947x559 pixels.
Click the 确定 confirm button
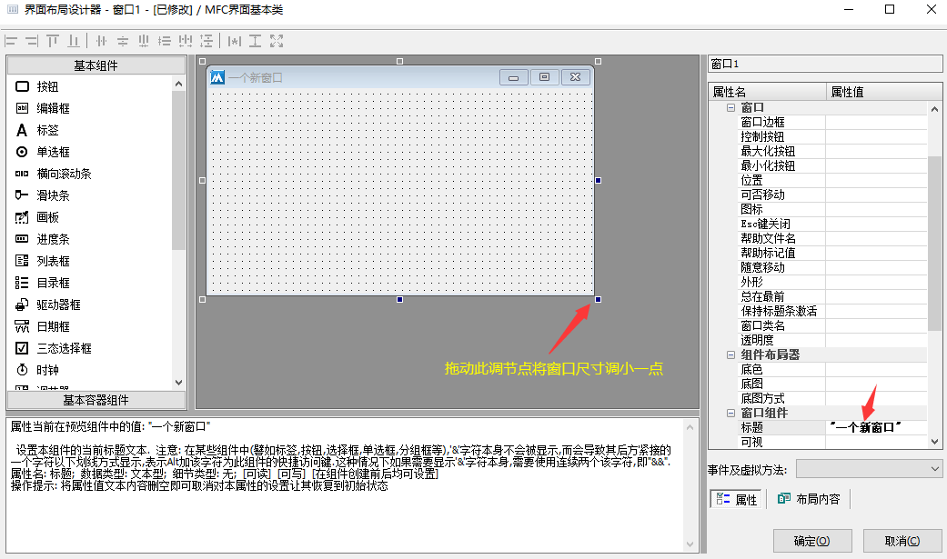[811, 541]
